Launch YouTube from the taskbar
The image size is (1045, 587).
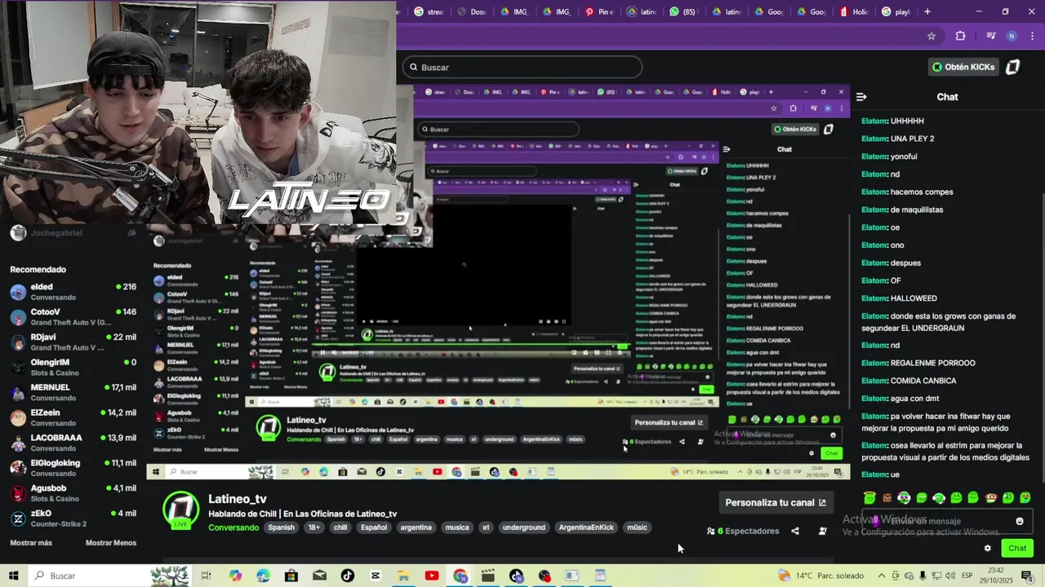[432, 576]
